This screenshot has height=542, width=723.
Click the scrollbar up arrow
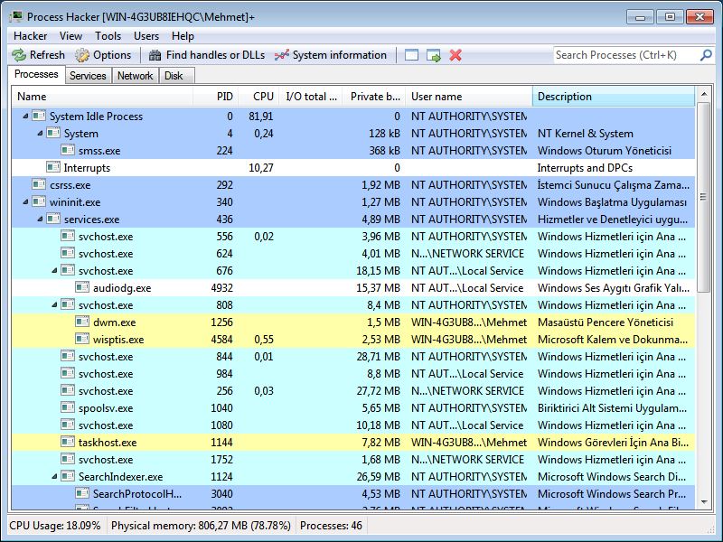[704, 94]
